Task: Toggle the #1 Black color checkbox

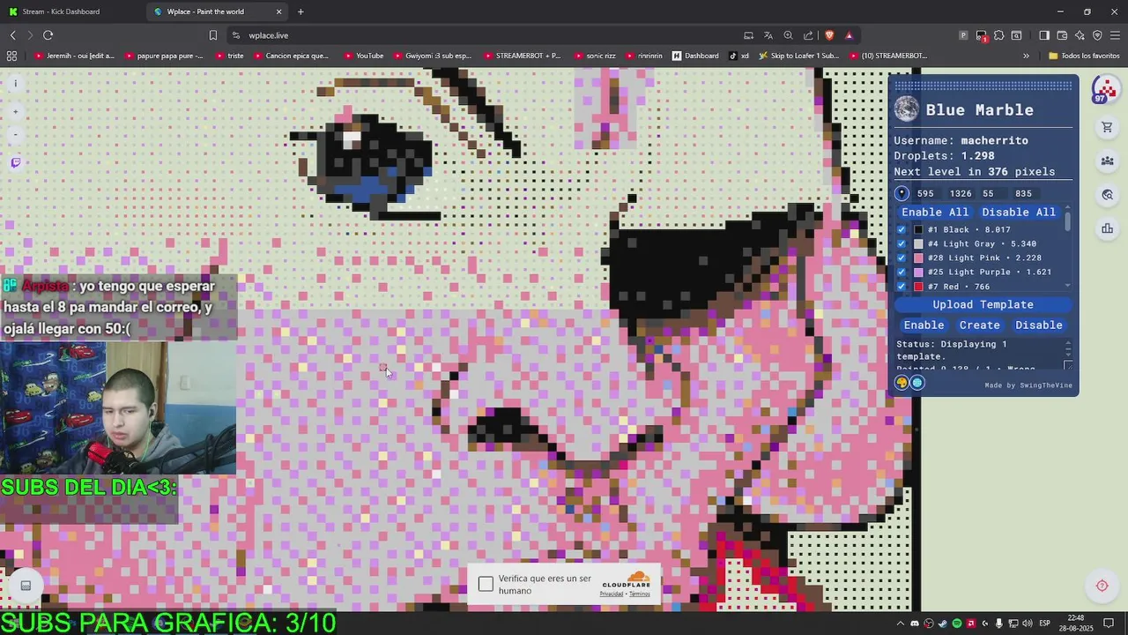Action: [x=901, y=229]
